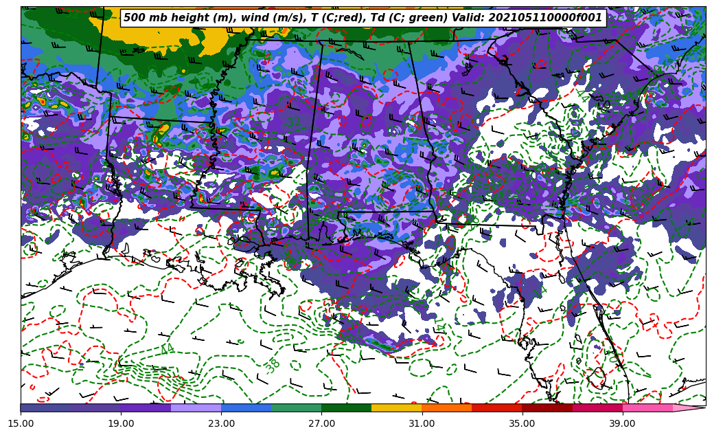Click the 23.00 colorbar tick label

221,423
